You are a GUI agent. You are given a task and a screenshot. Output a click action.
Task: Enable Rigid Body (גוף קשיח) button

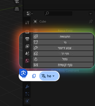click(63, 65)
